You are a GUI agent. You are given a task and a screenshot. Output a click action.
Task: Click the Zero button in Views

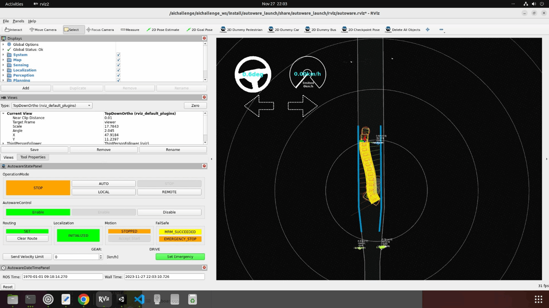[x=195, y=106]
